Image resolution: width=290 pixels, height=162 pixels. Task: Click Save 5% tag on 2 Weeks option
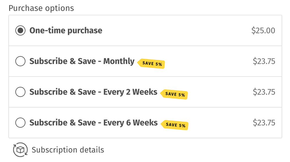coord(174,94)
